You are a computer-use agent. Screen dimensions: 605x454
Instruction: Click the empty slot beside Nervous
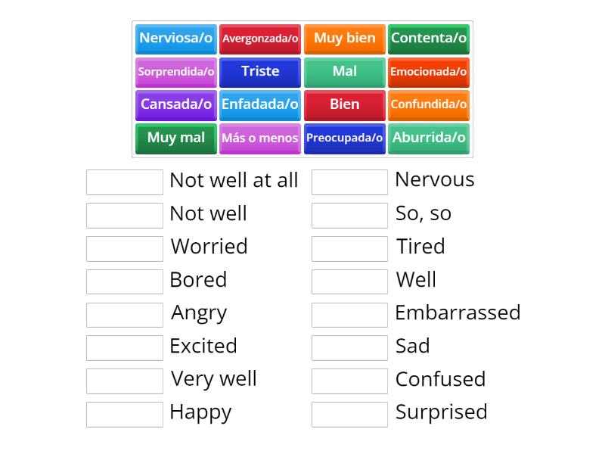coord(349,182)
